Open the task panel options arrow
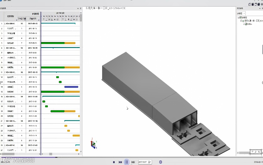 78,8
